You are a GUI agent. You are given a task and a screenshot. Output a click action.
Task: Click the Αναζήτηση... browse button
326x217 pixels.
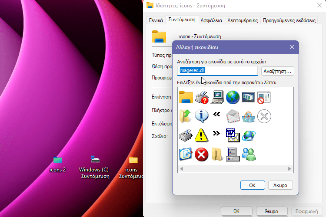tap(278, 71)
